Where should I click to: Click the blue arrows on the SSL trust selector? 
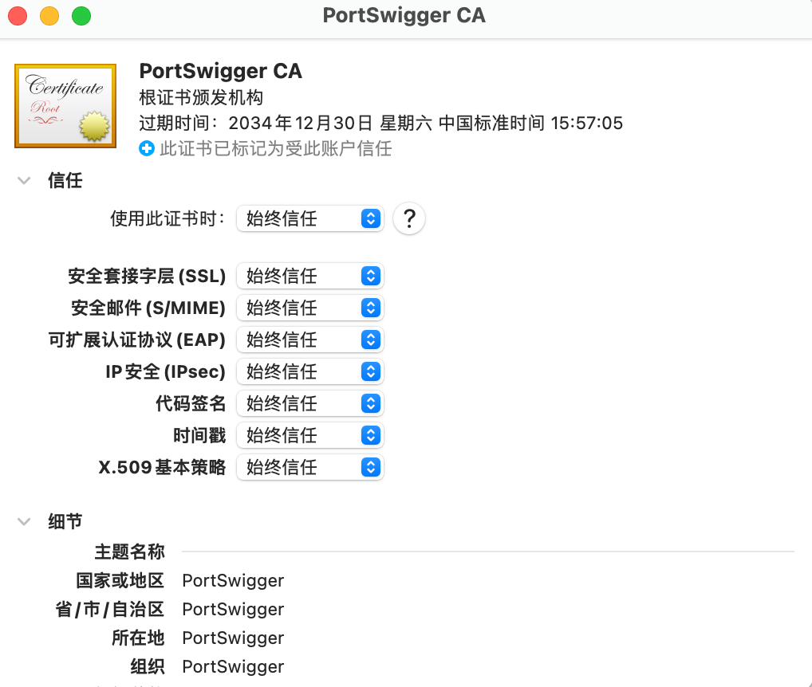click(x=370, y=276)
